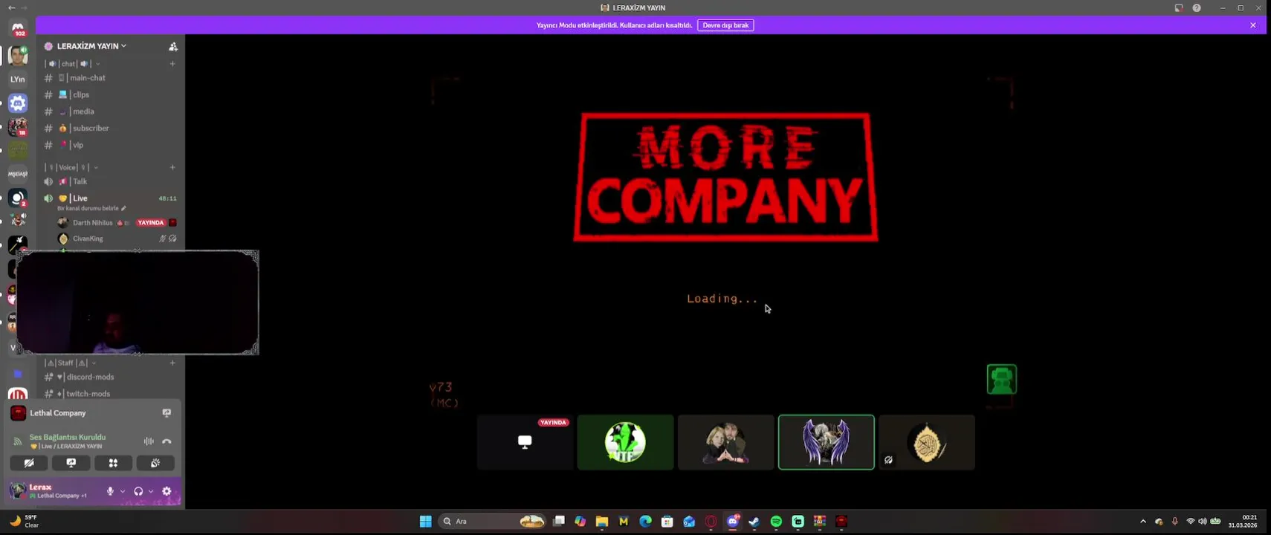The height and width of the screenshot is (535, 1271).
Task: Open the LYin server in sidebar
Action: pos(18,79)
